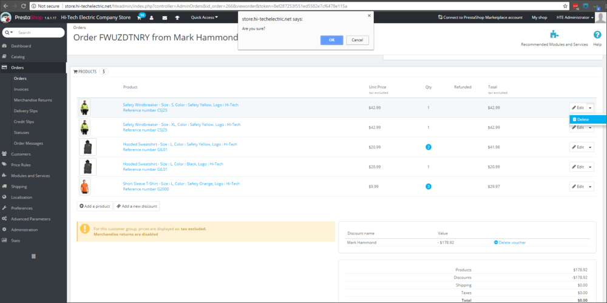Click Connect to PrestaShop Marketplace account
The image size is (607, 303).
480,18
